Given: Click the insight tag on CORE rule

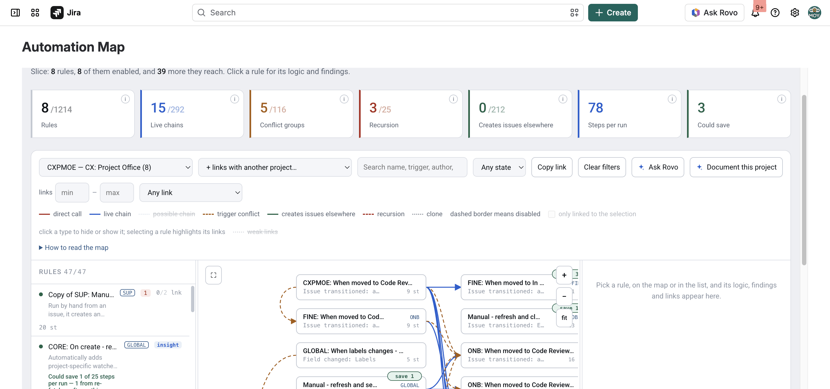Looking at the screenshot, I should (x=168, y=345).
